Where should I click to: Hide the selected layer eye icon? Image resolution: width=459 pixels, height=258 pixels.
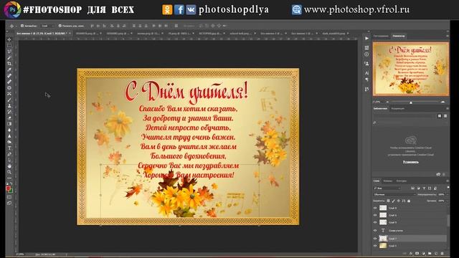(x=375, y=239)
